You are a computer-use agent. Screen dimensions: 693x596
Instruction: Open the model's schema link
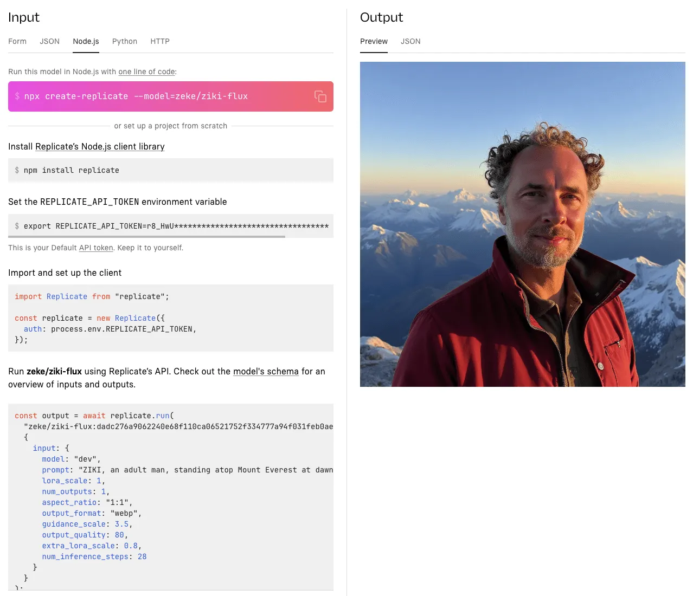pyautogui.click(x=266, y=371)
